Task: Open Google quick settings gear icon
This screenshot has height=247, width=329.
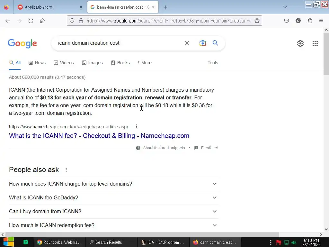Action: pos(300,43)
